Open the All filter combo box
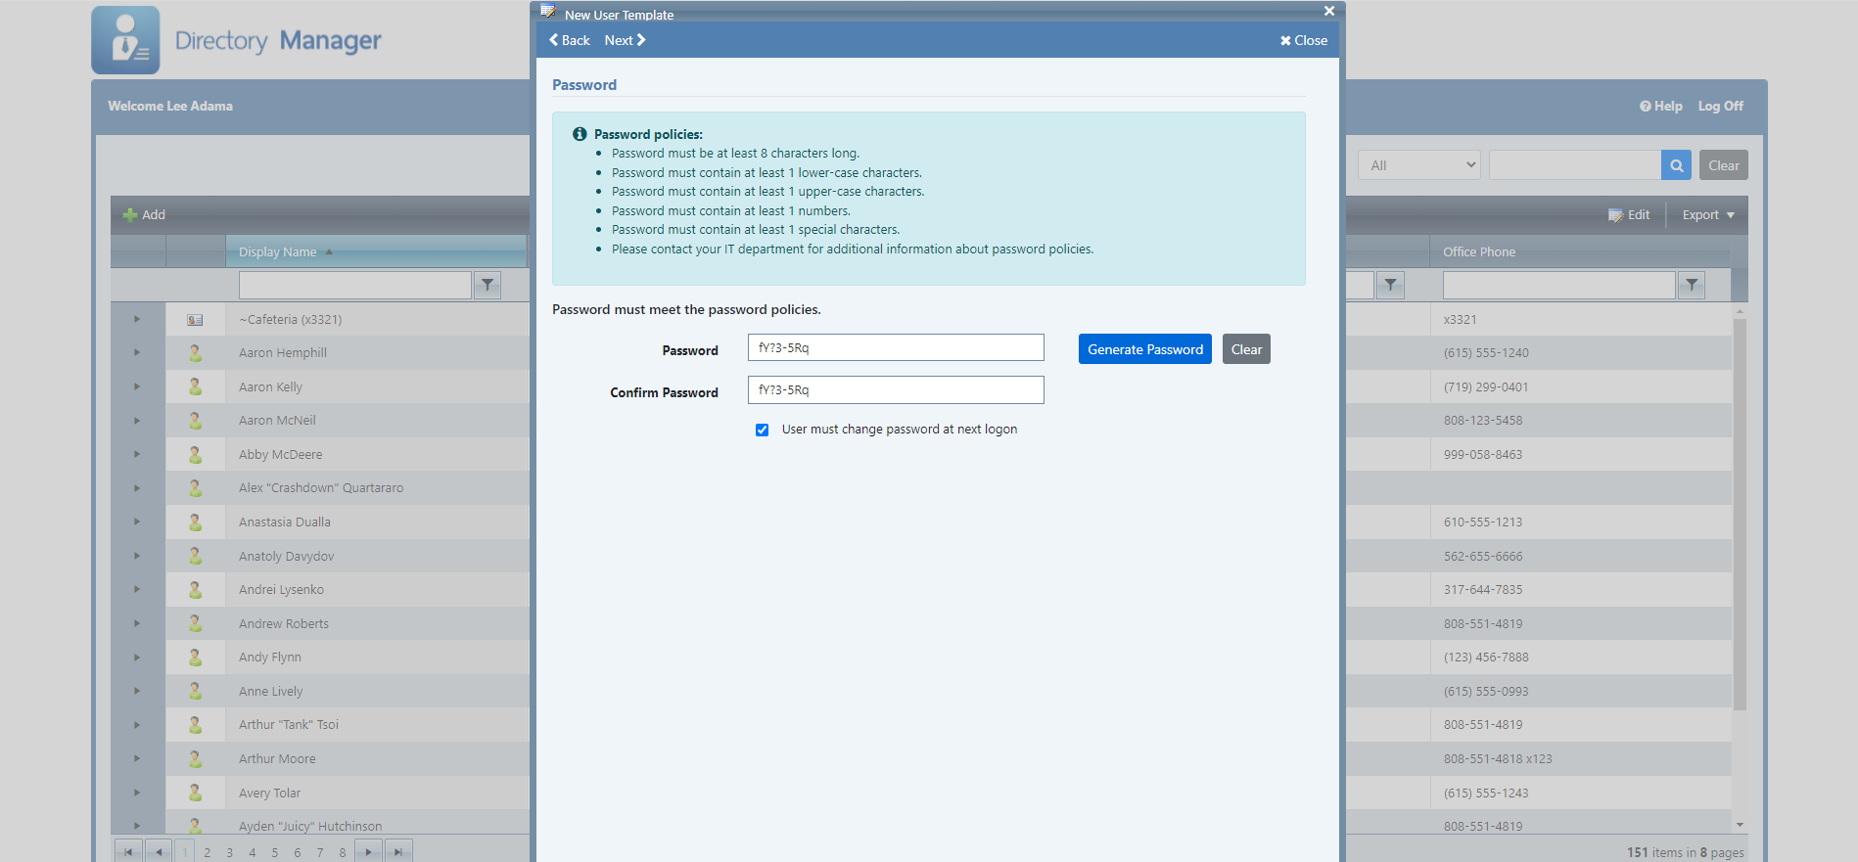This screenshot has height=862, width=1858. [x=1419, y=165]
